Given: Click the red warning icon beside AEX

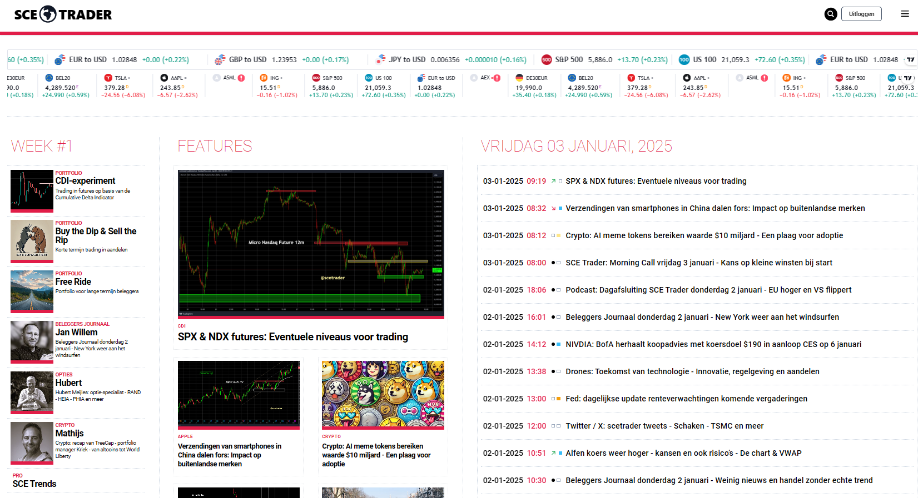Looking at the screenshot, I should pyautogui.click(x=497, y=78).
